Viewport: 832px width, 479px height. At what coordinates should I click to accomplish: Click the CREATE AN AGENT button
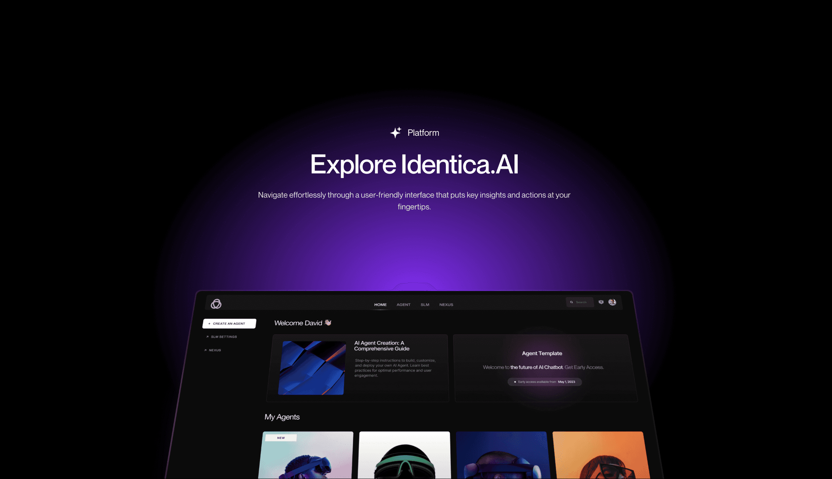point(229,323)
